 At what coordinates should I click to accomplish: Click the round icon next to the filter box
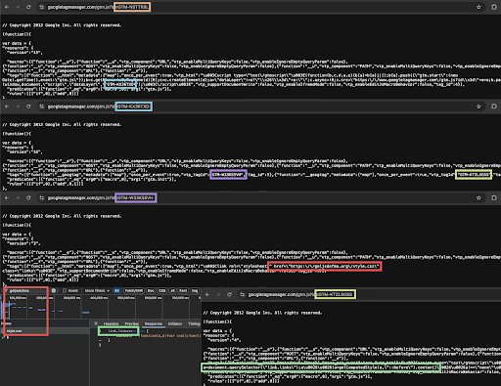(54, 290)
